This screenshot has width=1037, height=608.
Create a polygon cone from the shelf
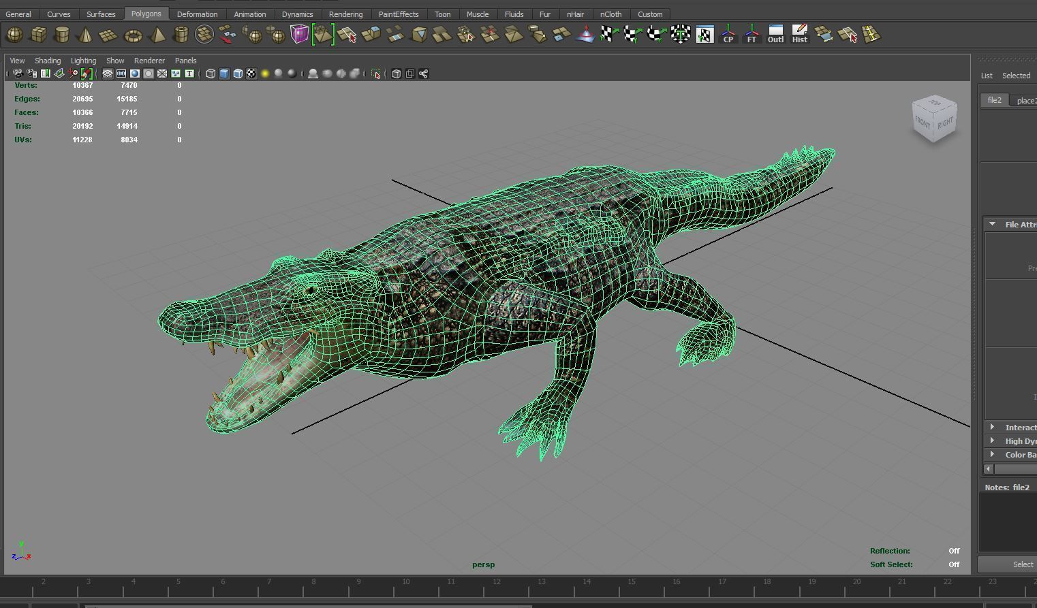coord(85,34)
